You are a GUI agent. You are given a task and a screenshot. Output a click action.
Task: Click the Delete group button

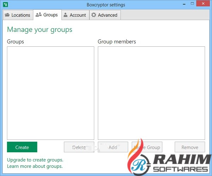click(x=79, y=147)
